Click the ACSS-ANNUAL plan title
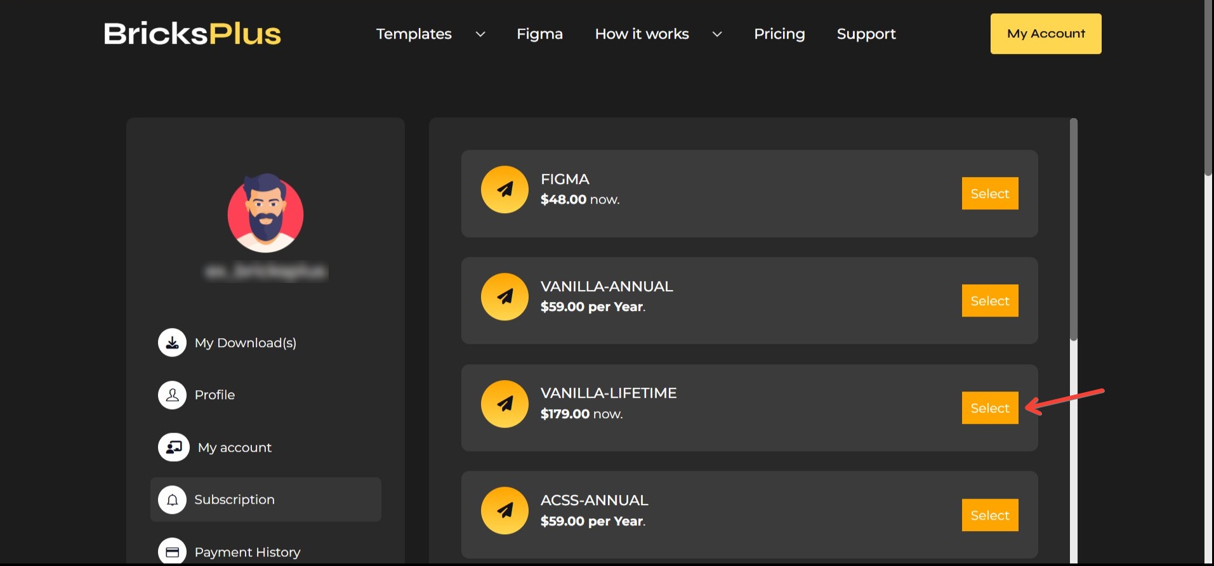 595,500
